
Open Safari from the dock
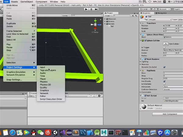pos(13,132)
